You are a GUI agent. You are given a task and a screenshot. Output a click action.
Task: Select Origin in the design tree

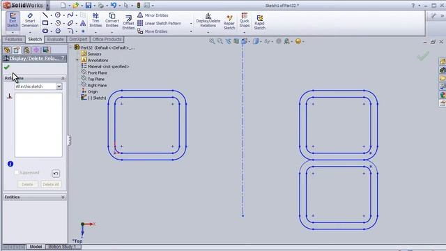click(x=93, y=91)
